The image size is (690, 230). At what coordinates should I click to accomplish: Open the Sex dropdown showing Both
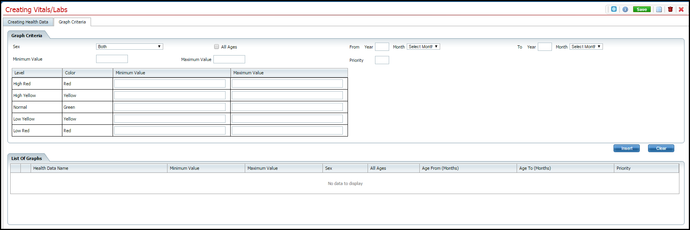pyautogui.click(x=129, y=47)
